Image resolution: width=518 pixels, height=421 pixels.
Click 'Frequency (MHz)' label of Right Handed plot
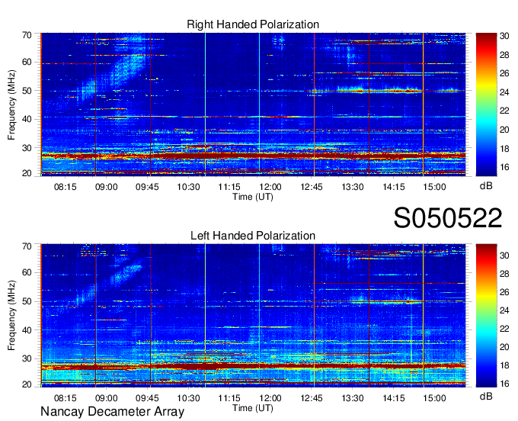(11, 104)
